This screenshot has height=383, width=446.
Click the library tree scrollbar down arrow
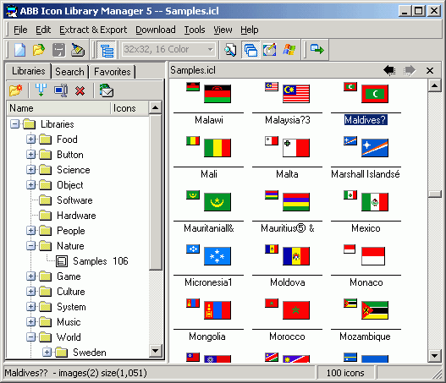[x=156, y=351]
